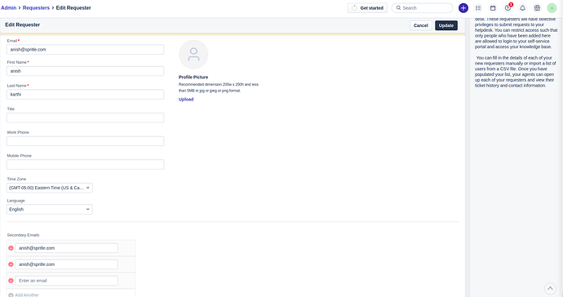The image size is (563, 297).
Task: Click the 'Edit Requester' panel heading
Action: point(22,24)
